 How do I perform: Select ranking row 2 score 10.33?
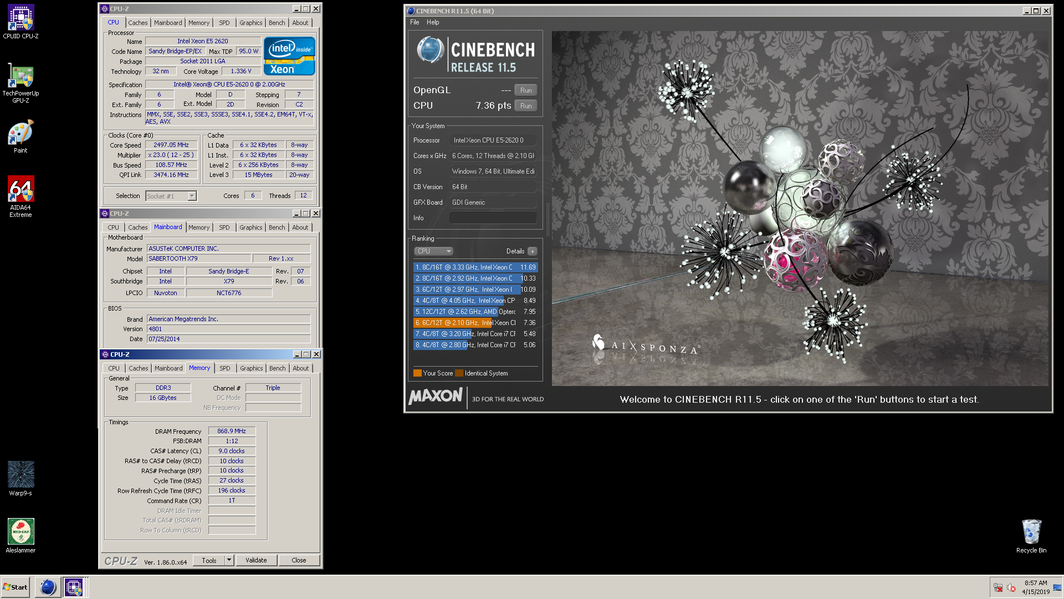pyautogui.click(x=475, y=278)
